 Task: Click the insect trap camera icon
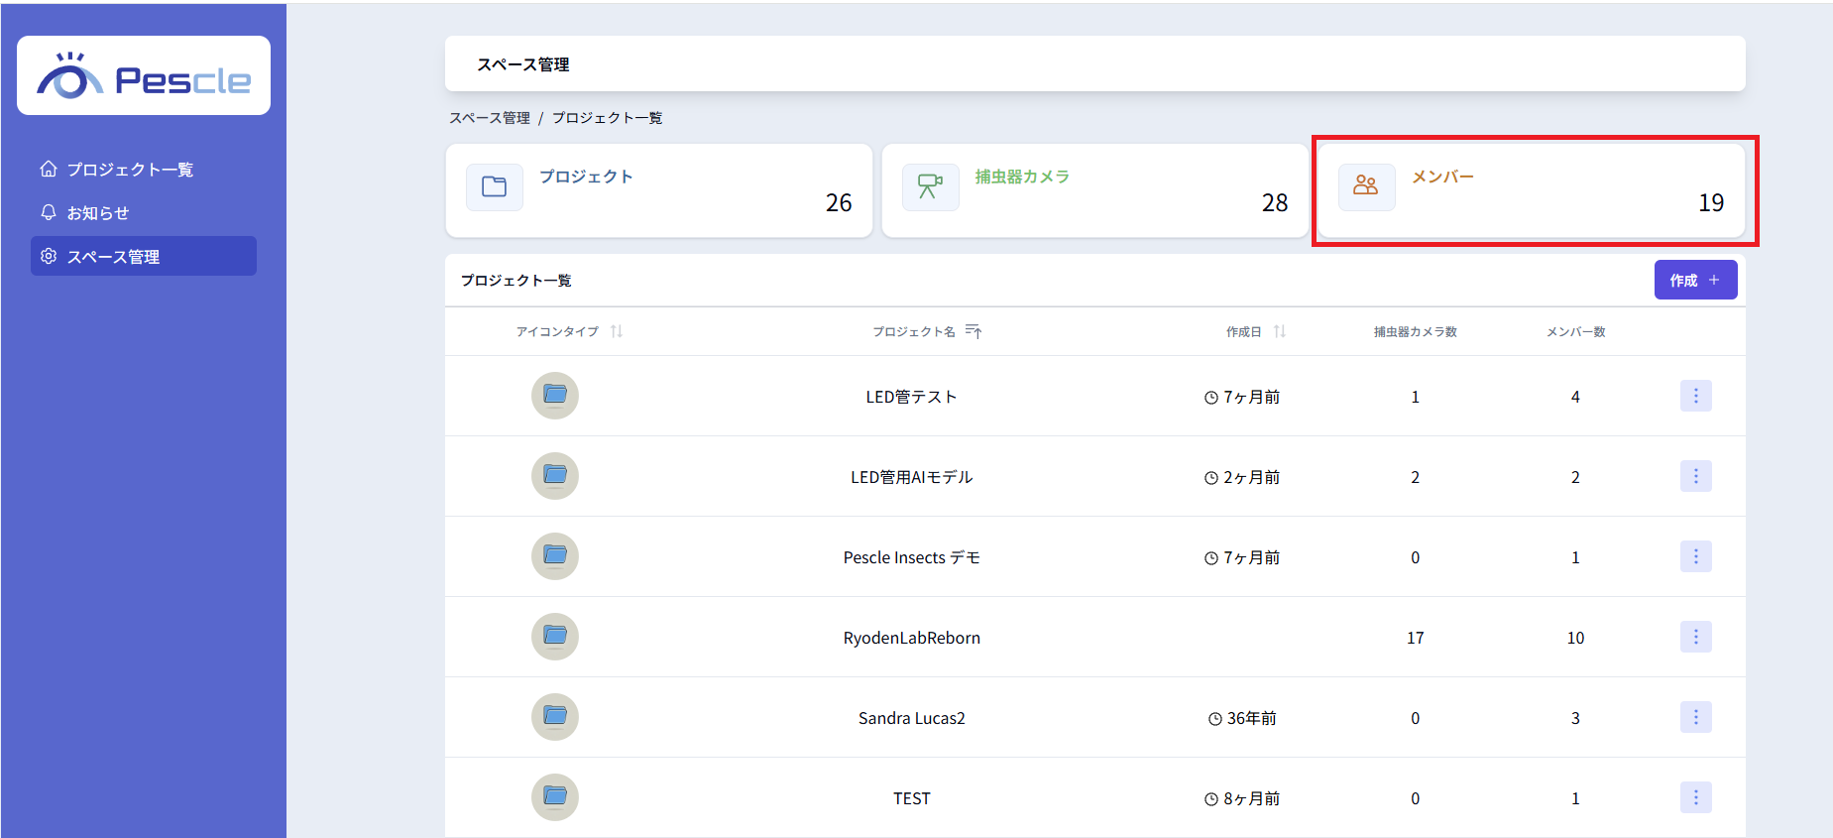[x=930, y=187]
